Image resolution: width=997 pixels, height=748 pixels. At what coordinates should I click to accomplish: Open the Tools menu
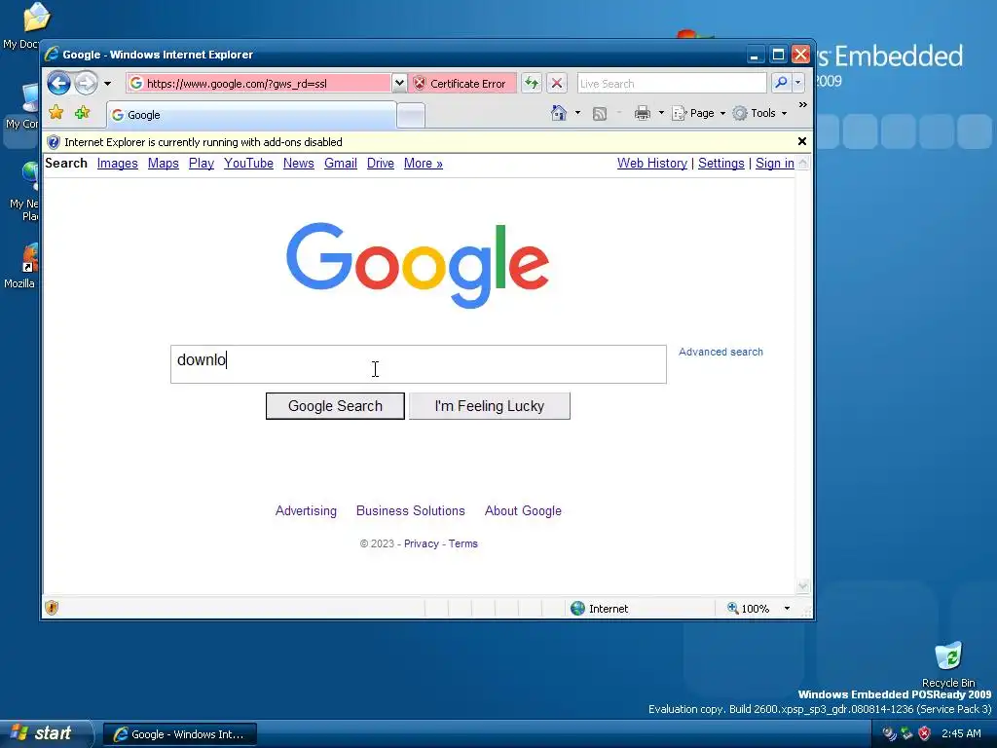coord(759,113)
